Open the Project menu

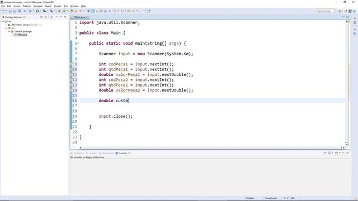click(x=58, y=6)
